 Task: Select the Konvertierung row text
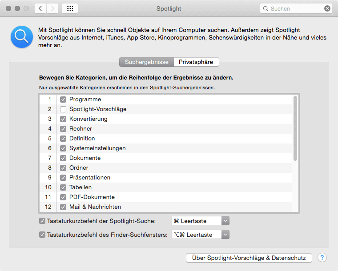(x=89, y=119)
